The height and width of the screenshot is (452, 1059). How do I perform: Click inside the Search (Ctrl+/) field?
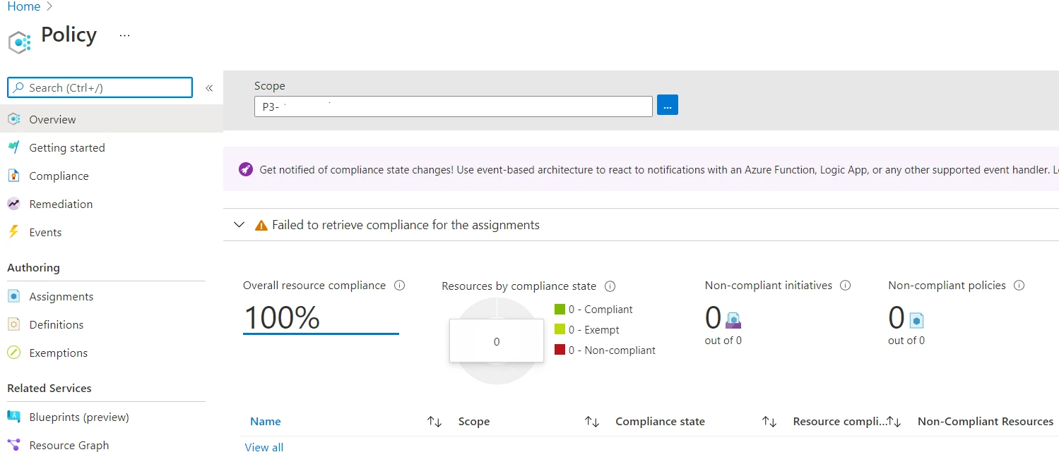[x=99, y=87]
